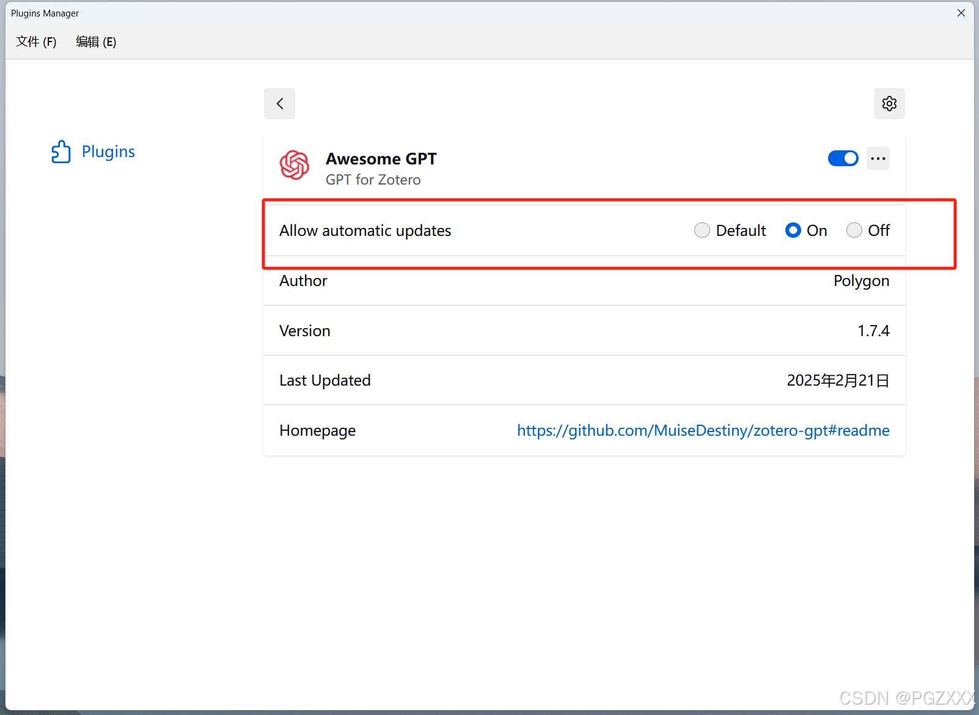
Task: Close the Plugins Manager window
Action: coord(961,13)
